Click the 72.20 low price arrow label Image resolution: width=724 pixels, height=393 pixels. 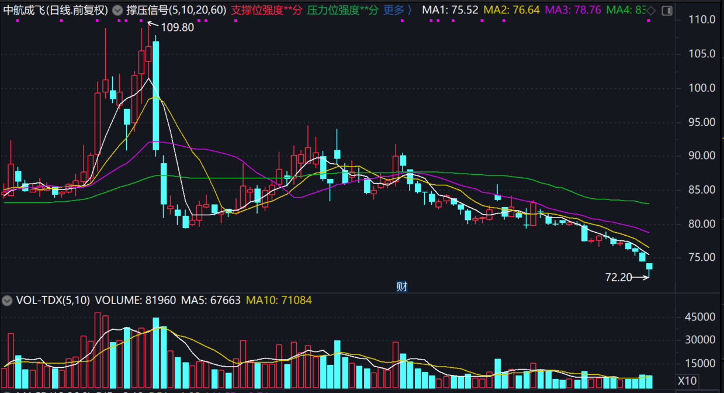click(619, 277)
